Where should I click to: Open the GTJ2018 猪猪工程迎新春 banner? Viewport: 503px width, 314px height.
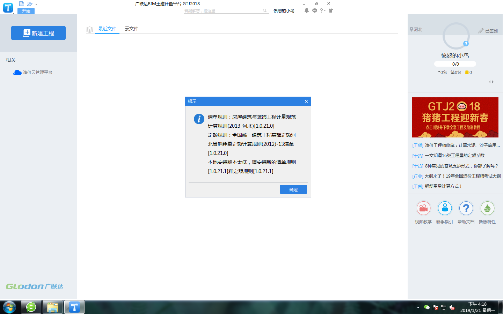pos(455,117)
